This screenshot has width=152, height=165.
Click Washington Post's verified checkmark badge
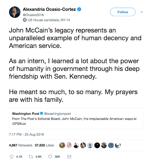coord(42,113)
